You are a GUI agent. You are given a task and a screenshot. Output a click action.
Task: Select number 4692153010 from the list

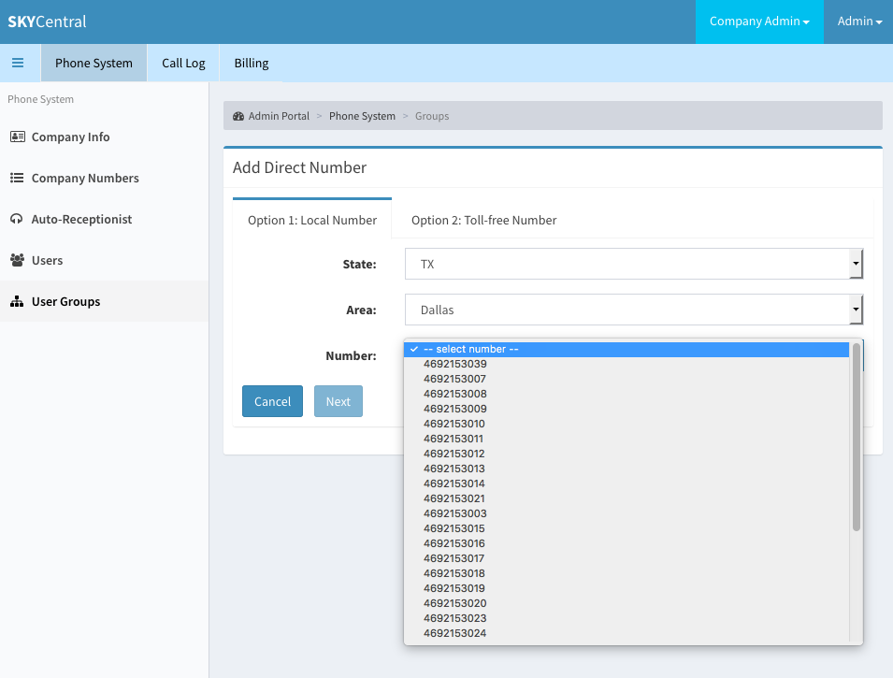tap(627, 424)
